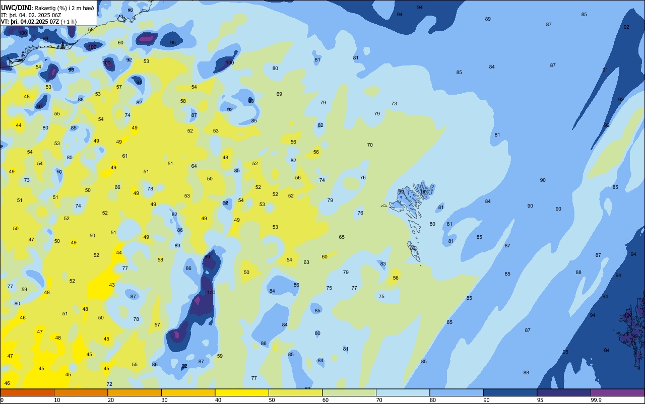This screenshot has height=404, width=645.
Task: Click the '0' legend scale label
Action: tap(2, 400)
